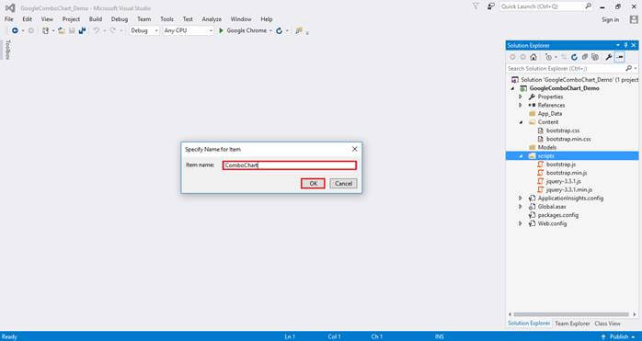Open the Google Chrome browser target dropdown arrow
642x341 pixels.
[270, 30]
